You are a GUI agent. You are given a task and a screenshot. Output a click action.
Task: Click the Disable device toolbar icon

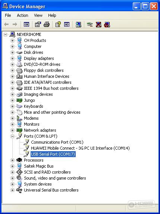107,25
